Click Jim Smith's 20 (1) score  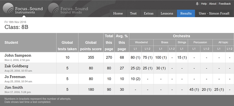point(206,90)
